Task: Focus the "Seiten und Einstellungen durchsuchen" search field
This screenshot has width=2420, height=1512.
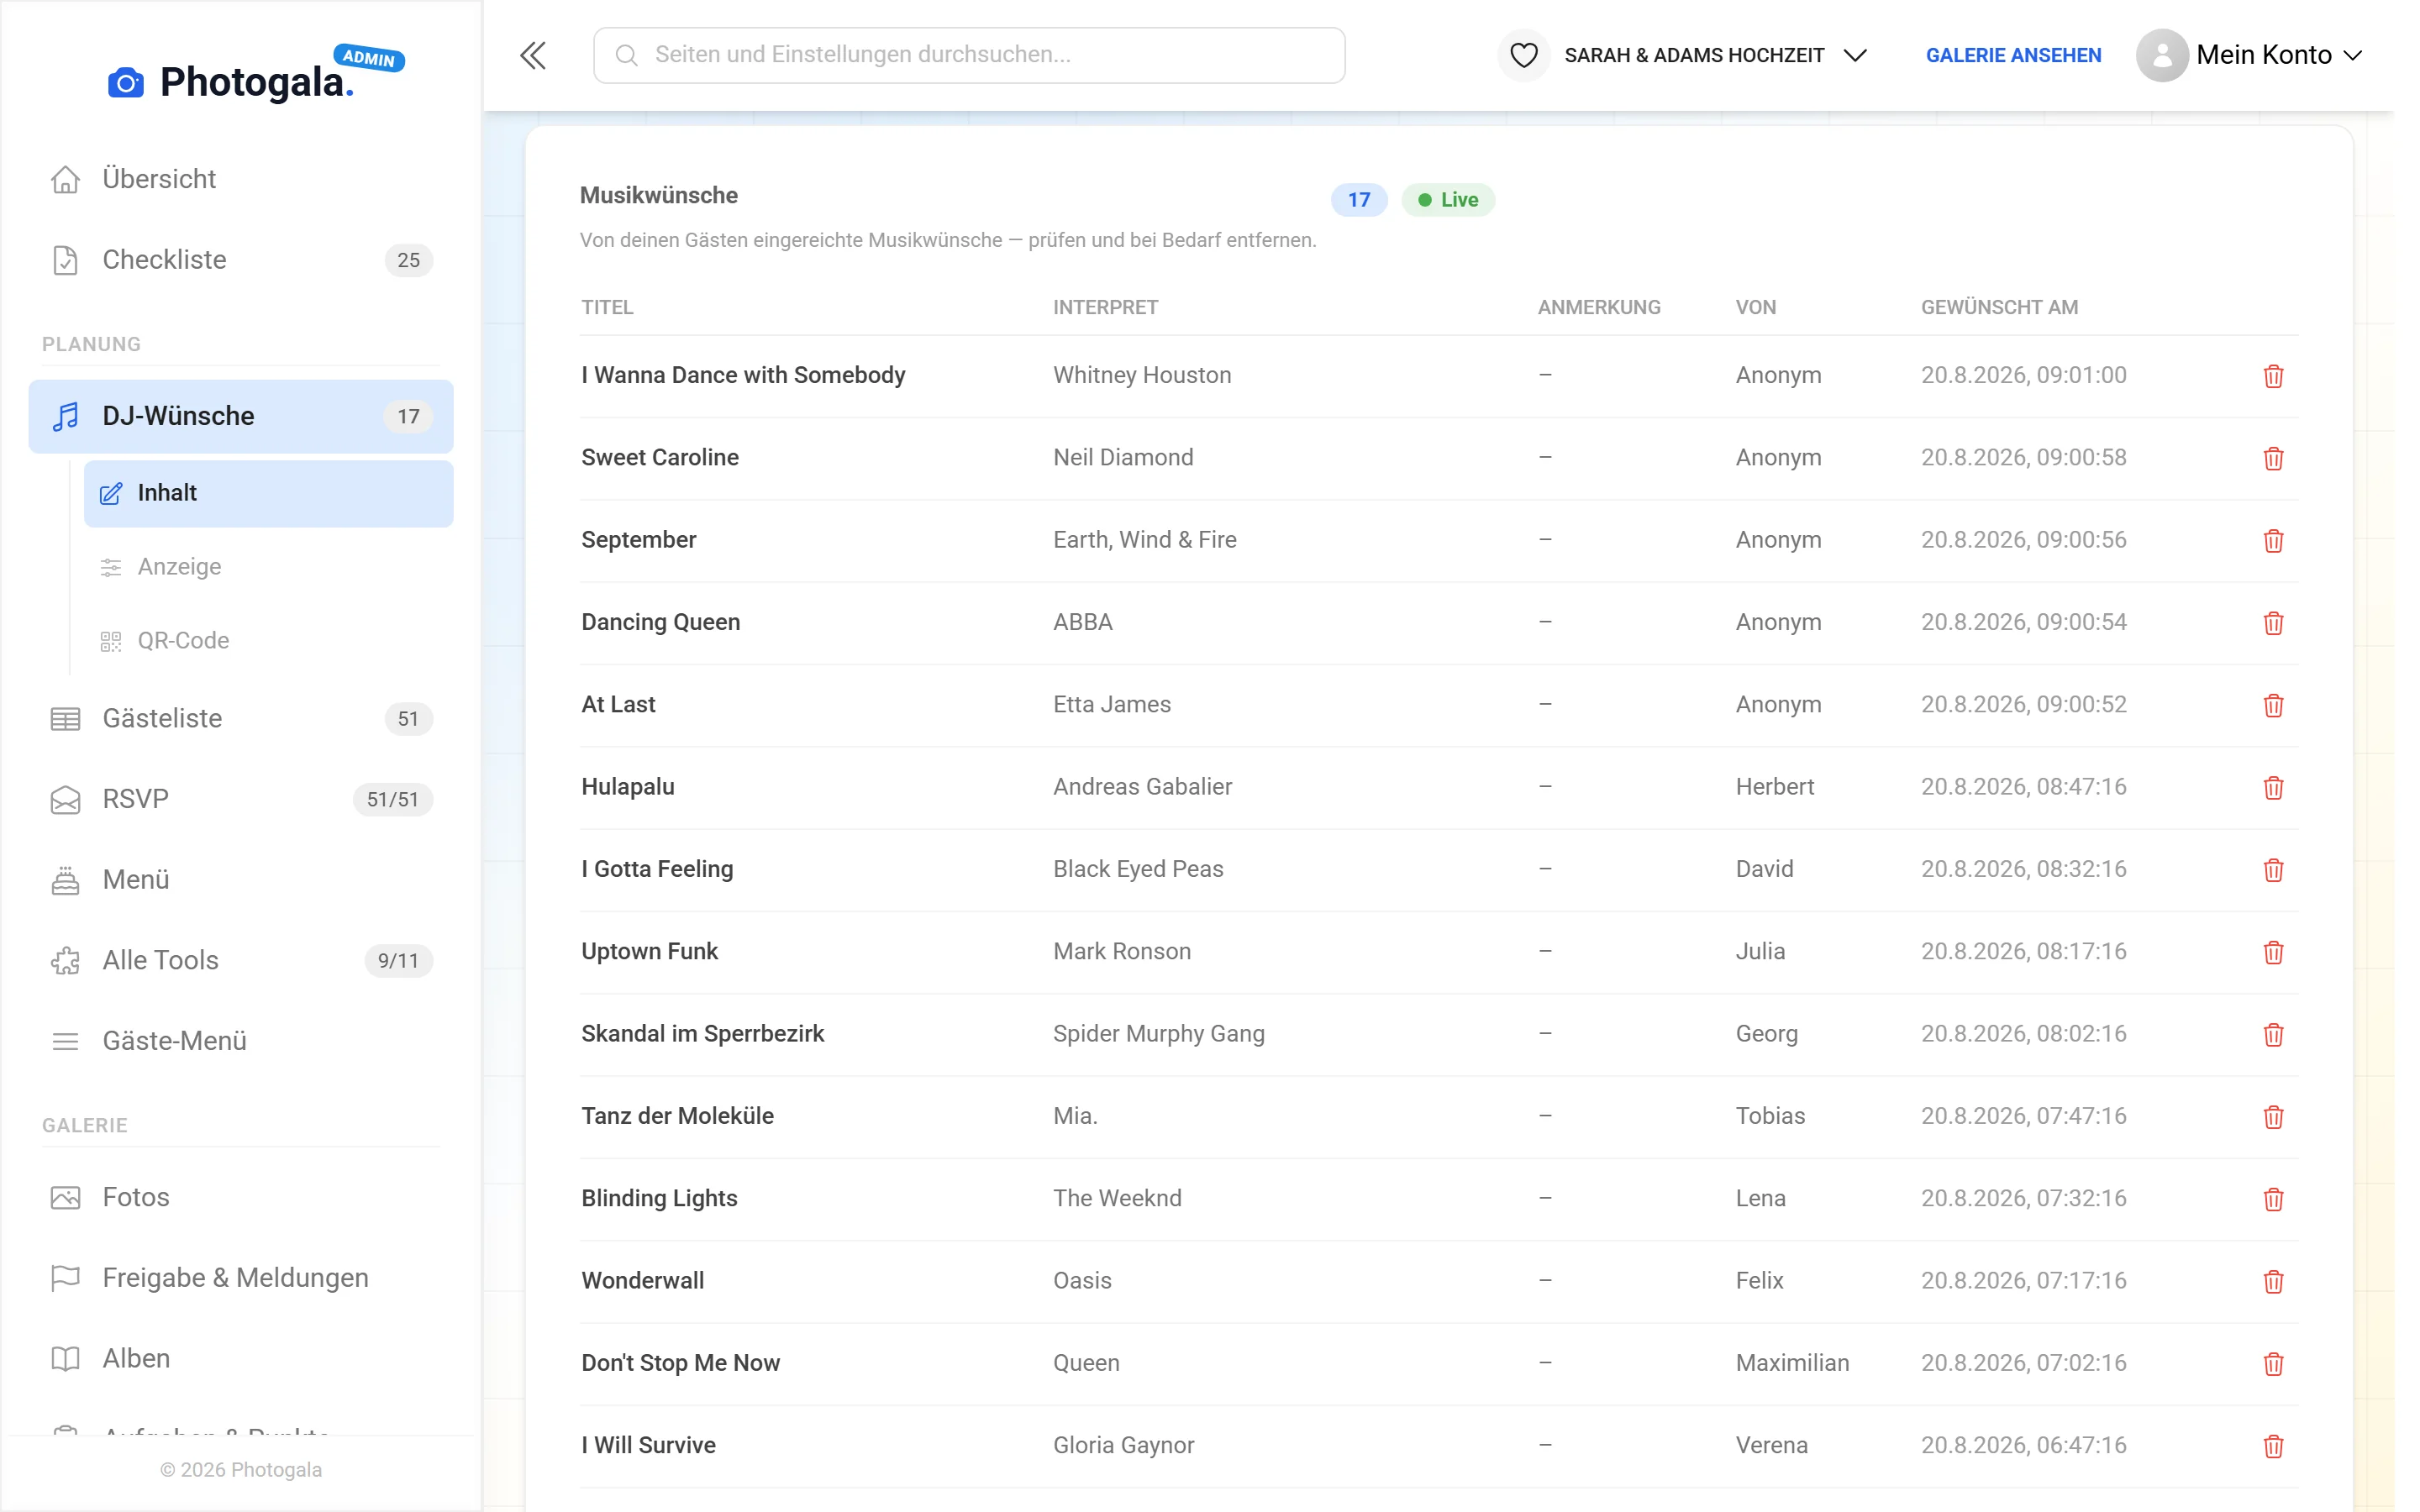Action: tap(968, 55)
